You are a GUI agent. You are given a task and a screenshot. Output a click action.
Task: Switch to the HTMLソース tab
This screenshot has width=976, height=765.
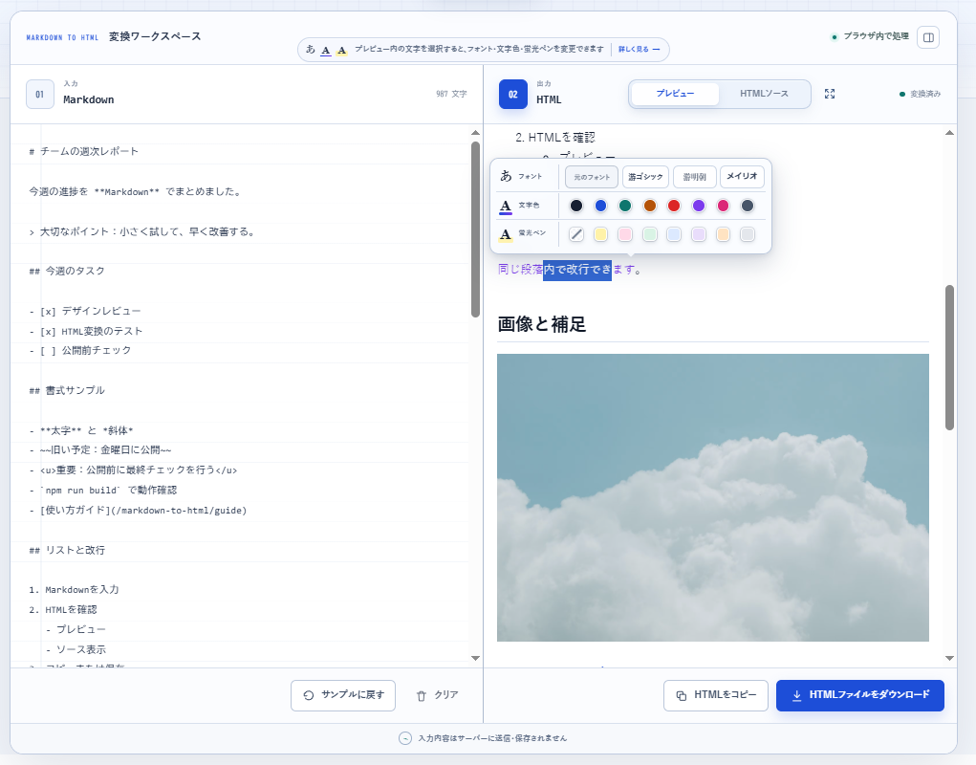pyautogui.click(x=764, y=94)
